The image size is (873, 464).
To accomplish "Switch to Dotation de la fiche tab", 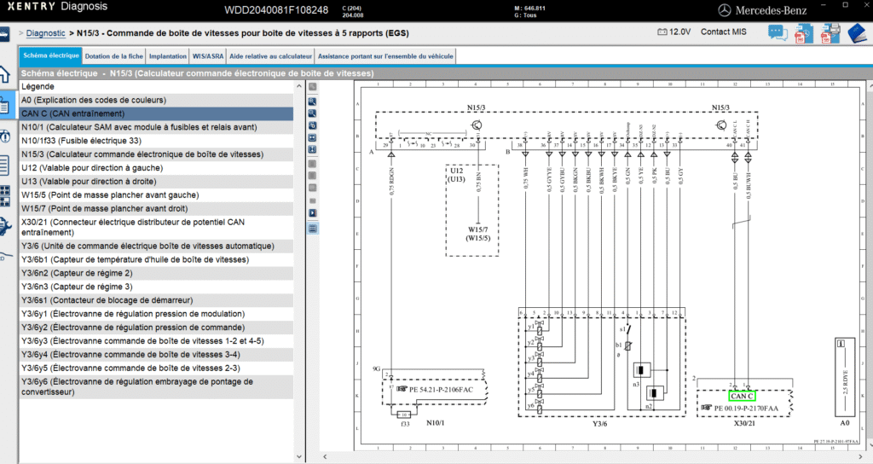I will coord(113,56).
